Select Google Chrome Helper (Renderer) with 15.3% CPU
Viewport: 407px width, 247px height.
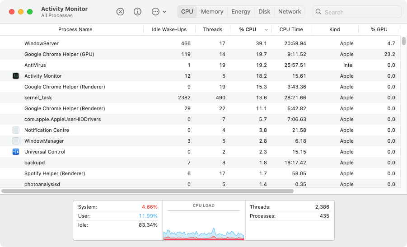pos(200,87)
